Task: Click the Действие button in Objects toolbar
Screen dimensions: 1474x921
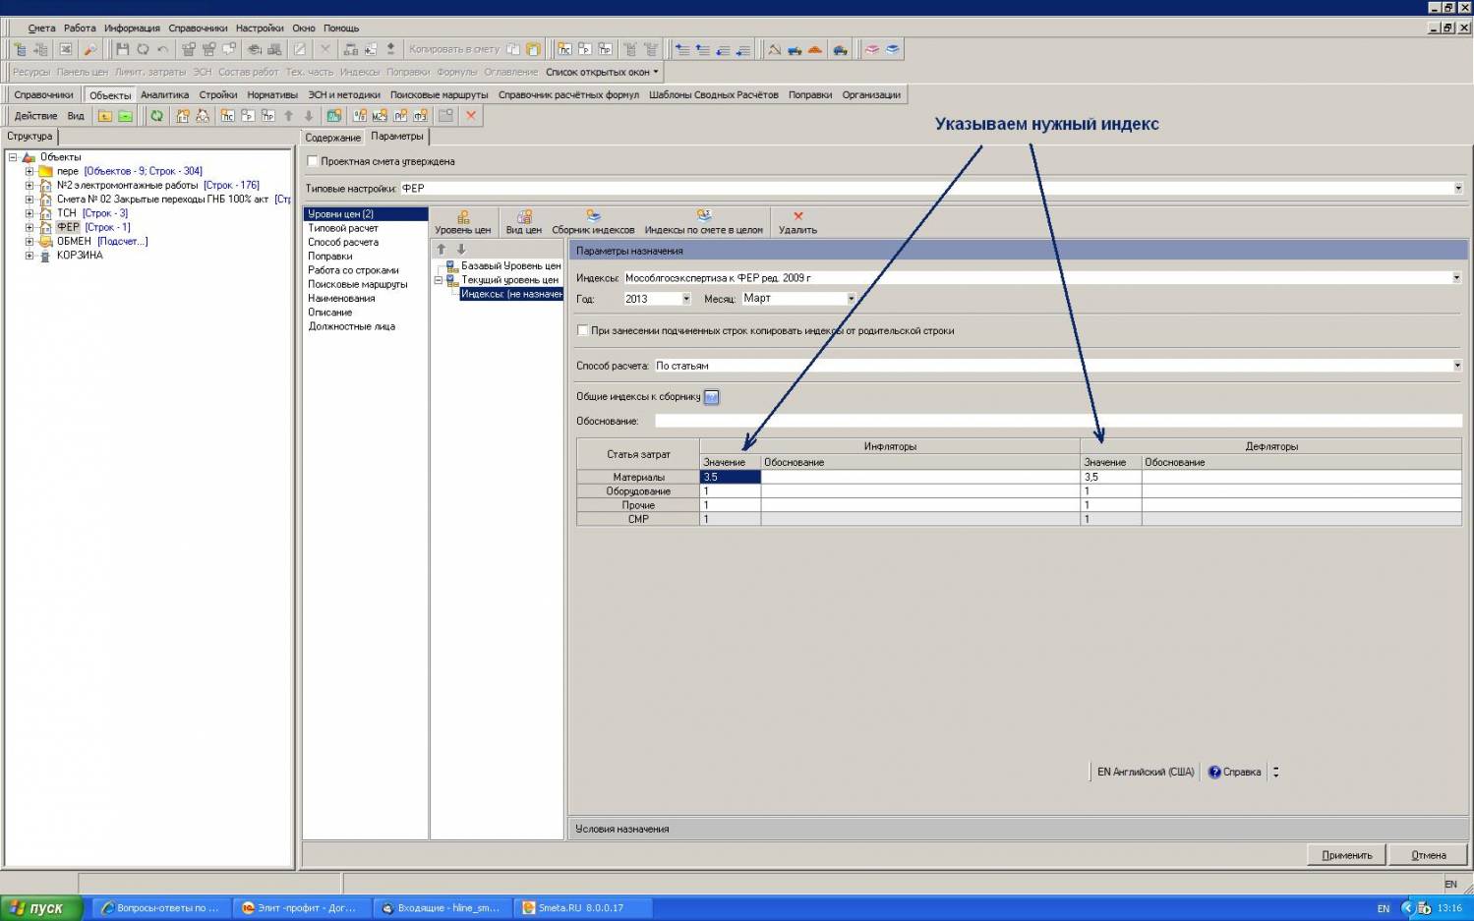Action: click(35, 116)
